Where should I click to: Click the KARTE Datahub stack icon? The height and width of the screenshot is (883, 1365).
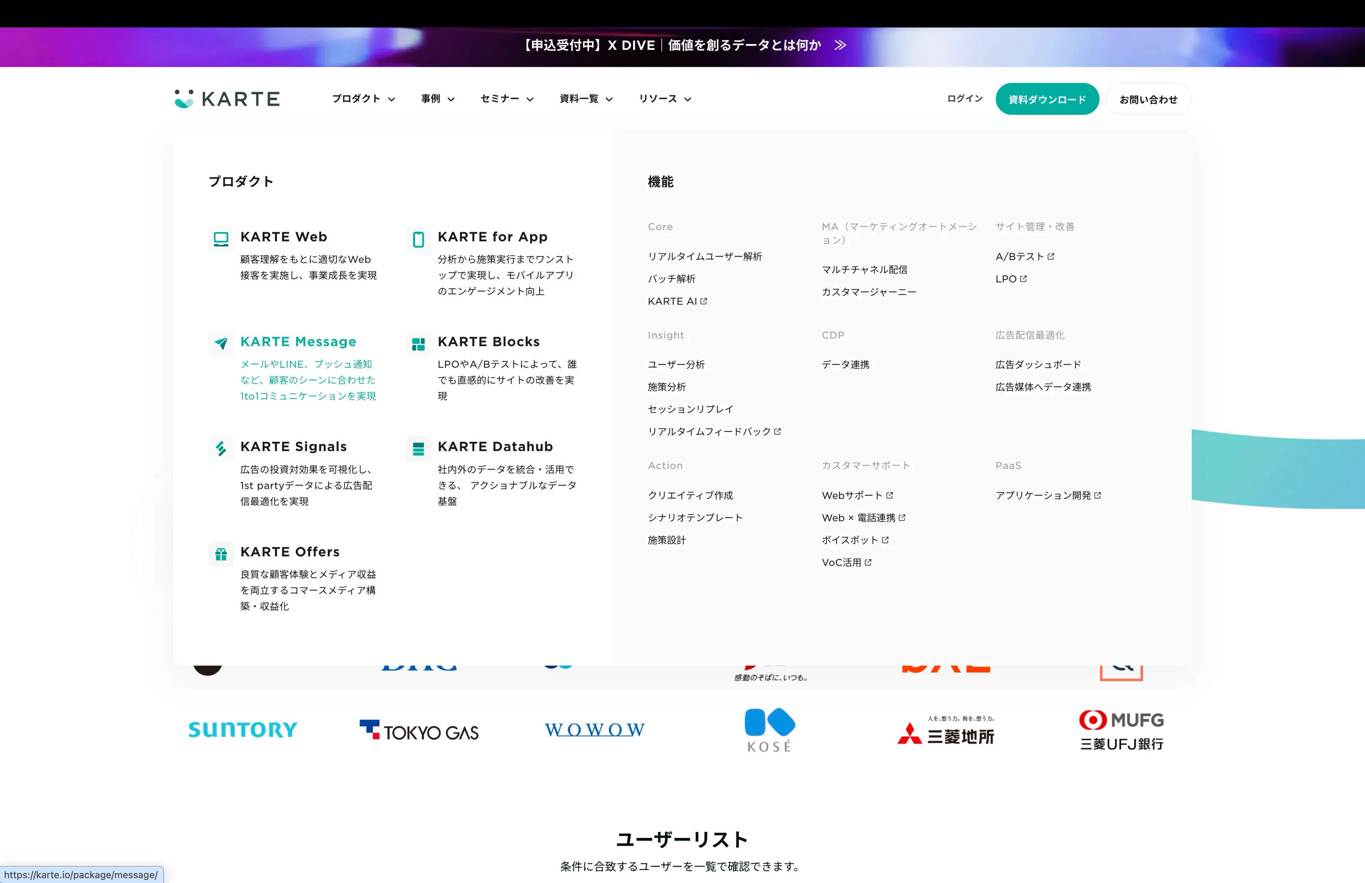click(x=418, y=449)
